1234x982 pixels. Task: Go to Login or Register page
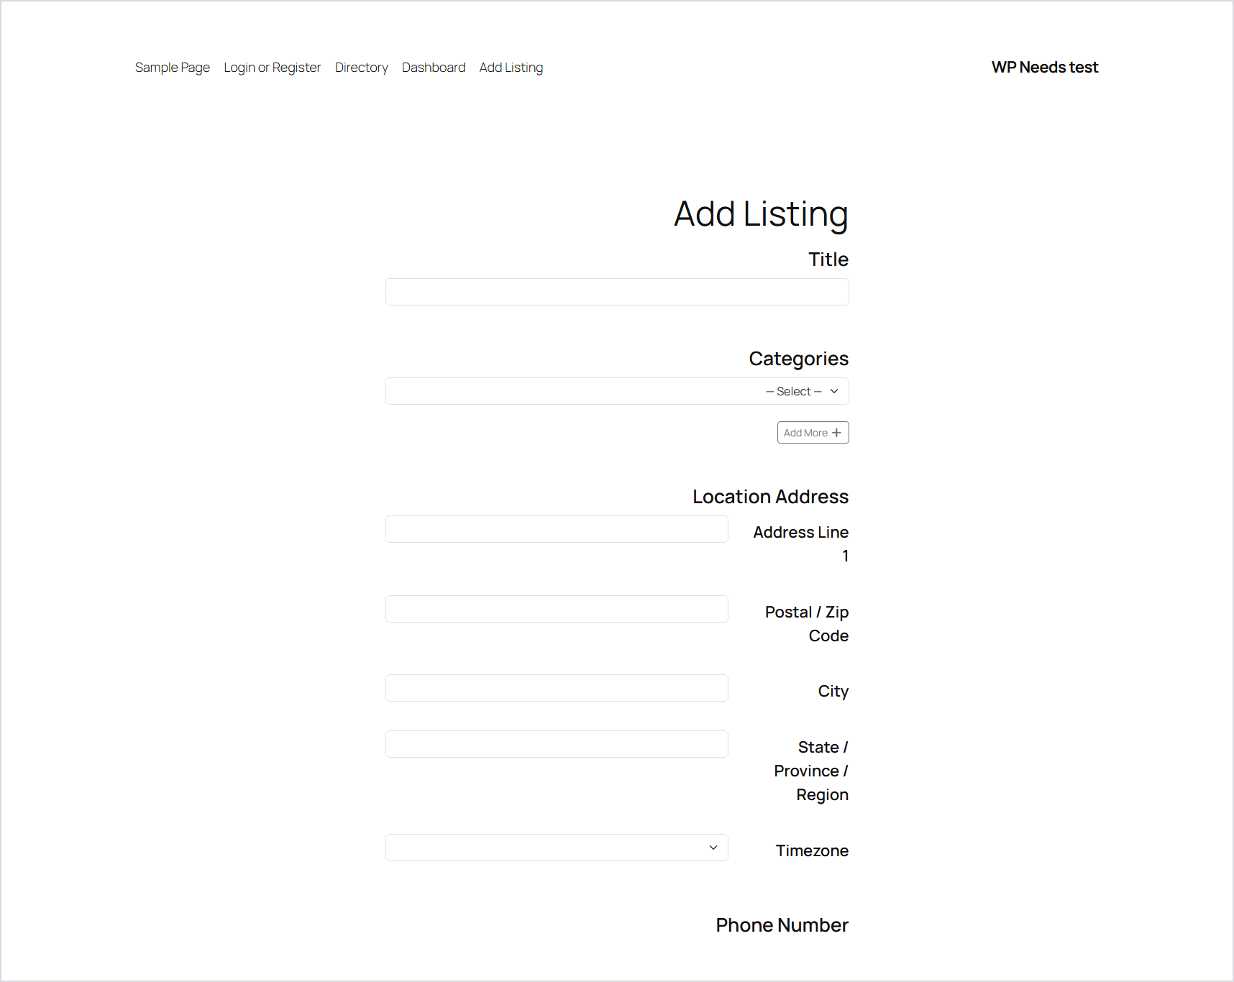pyautogui.click(x=273, y=68)
